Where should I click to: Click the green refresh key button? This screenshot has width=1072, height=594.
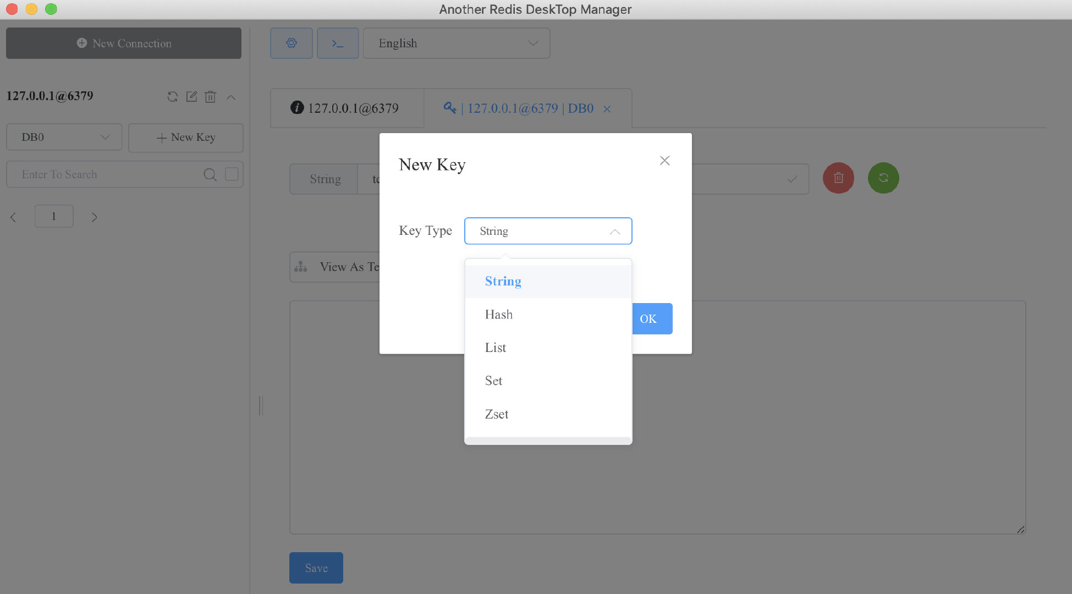883,178
